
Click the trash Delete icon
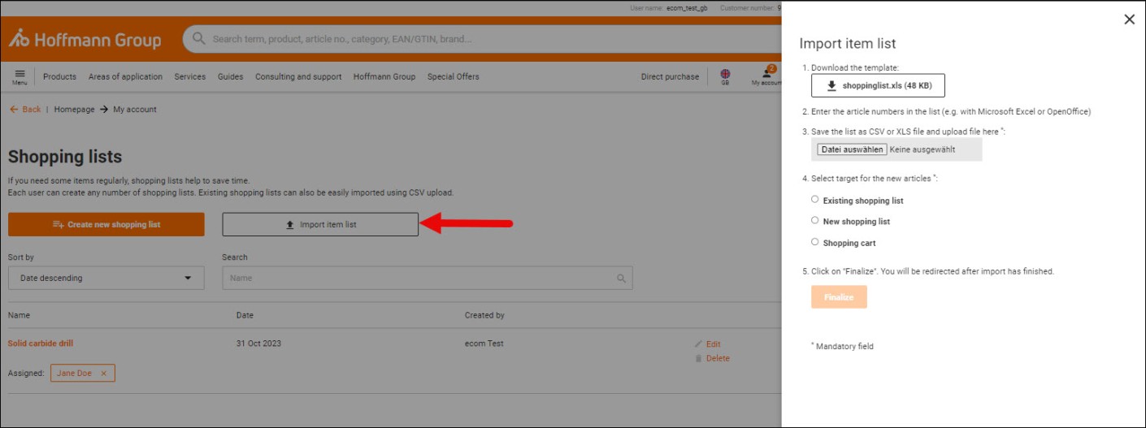click(699, 358)
